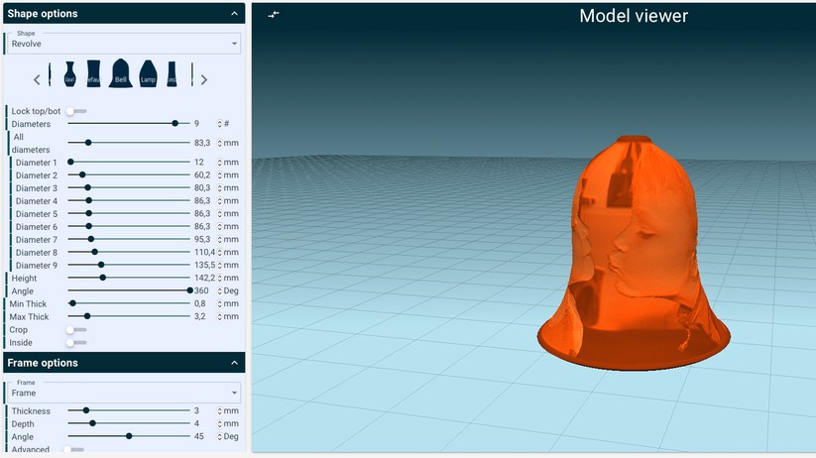The height and width of the screenshot is (458, 816).
Task: Toggle the Lock top/bot switch
Action: pyautogui.click(x=75, y=111)
